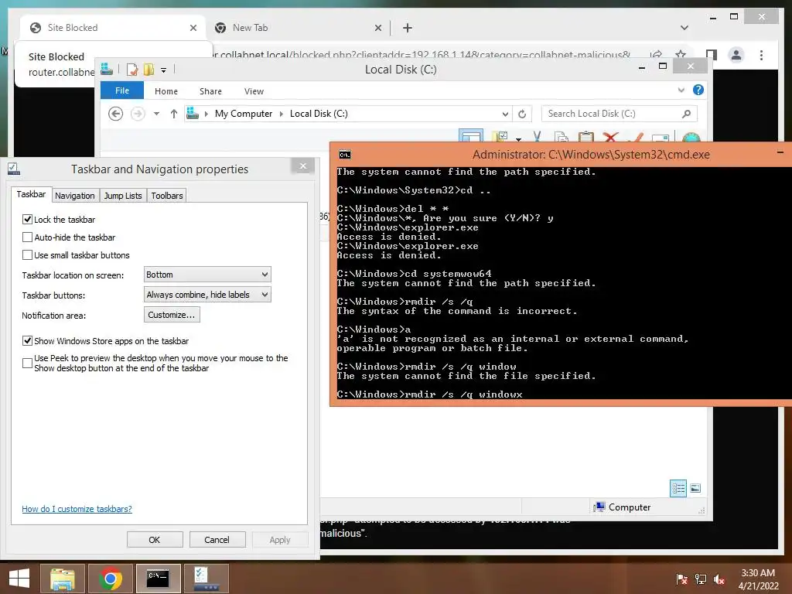This screenshot has height=594, width=792.
Task: Enable Use small taskbar buttons
Action: 27,255
